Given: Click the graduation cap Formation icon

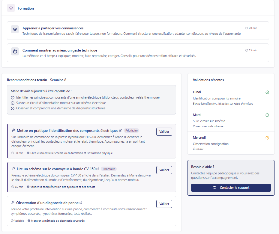Looking at the screenshot, I should (x=11, y=8).
